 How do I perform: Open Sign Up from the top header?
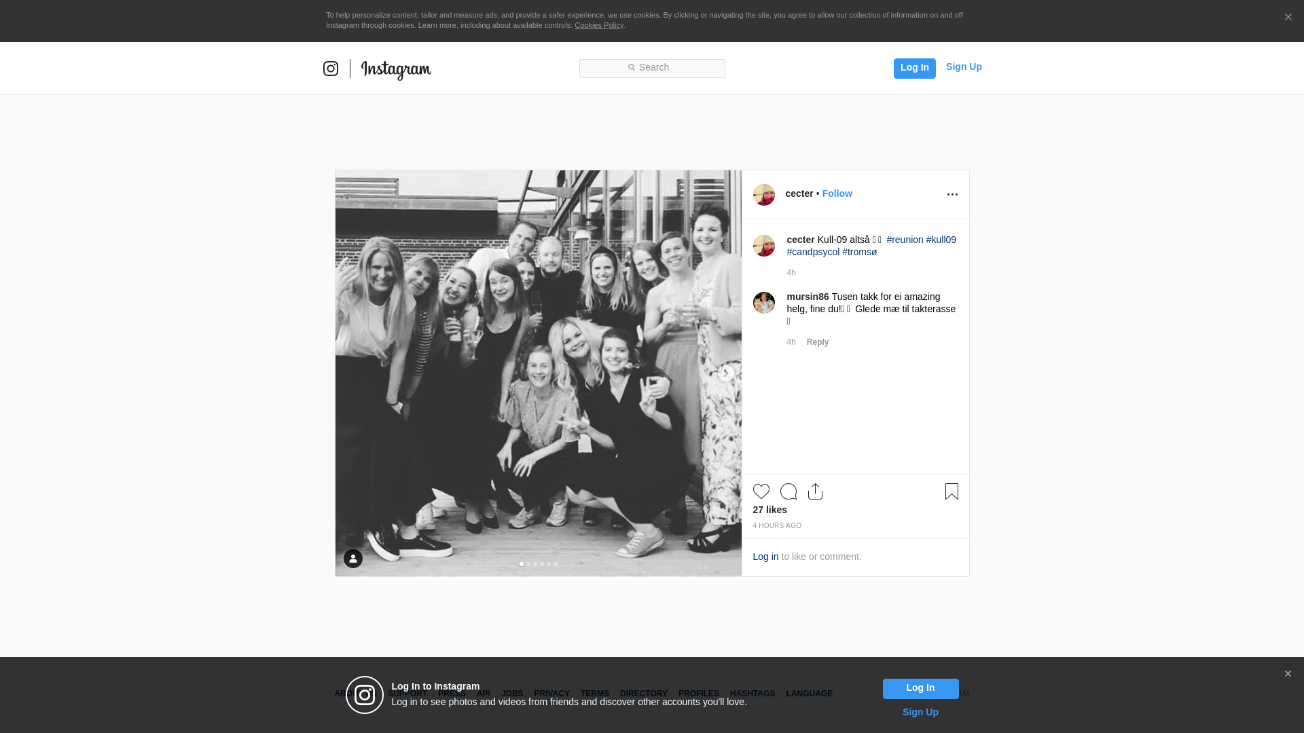964,67
